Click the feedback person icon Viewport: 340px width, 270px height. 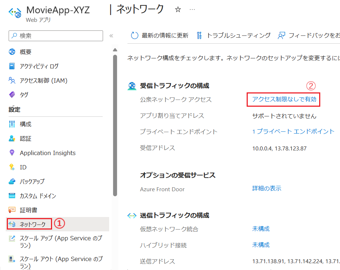pos(281,35)
